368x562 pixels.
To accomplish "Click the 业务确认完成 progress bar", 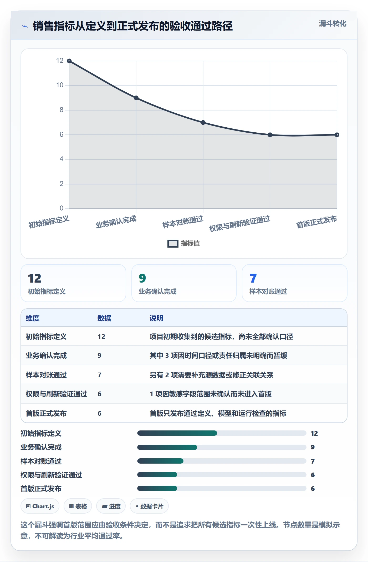I will click(x=222, y=447).
